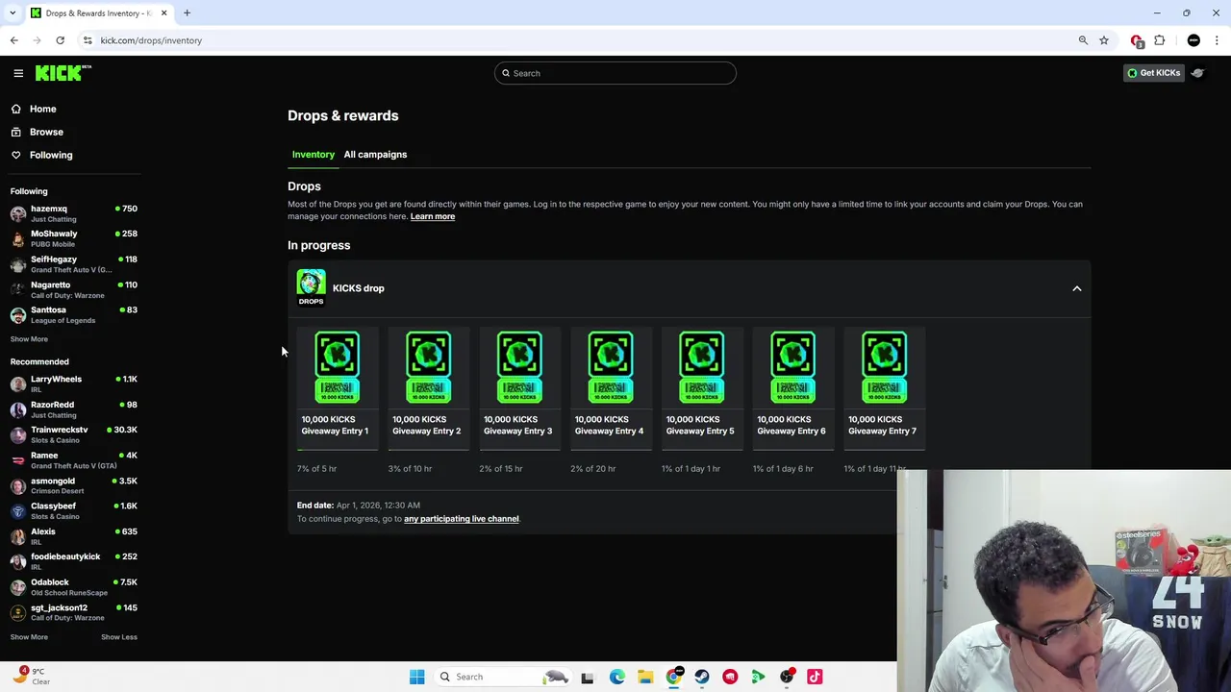1231x692 pixels.
Task: Open Windows Start menu
Action: (x=416, y=677)
